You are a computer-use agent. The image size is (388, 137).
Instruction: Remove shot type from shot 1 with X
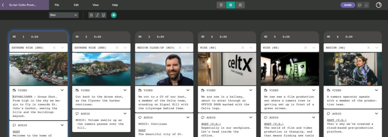(x=54, y=48)
